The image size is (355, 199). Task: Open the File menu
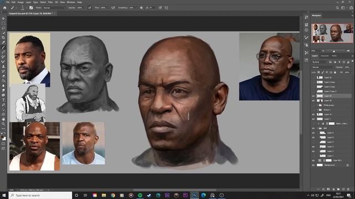coord(8,2)
